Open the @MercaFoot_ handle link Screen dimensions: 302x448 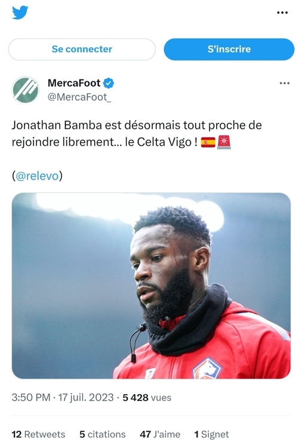(x=79, y=97)
